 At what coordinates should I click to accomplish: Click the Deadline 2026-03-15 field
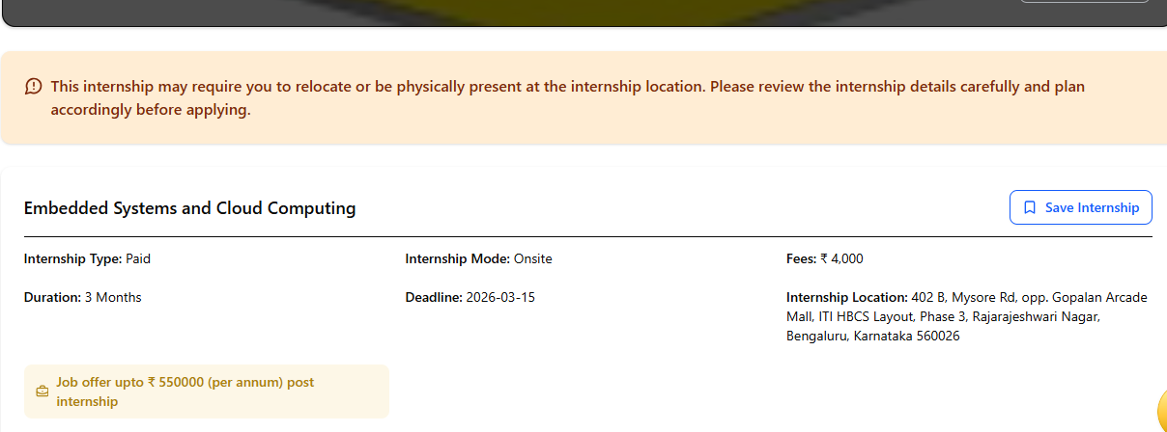(x=470, y=297)
